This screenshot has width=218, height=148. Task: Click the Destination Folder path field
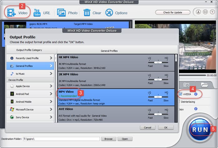[x=61, y=139]
